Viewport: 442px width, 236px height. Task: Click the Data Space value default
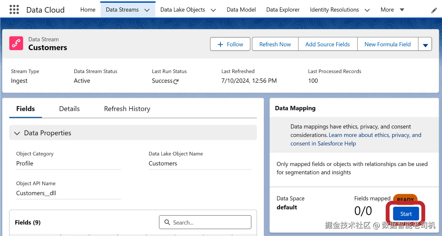point(287,207)
